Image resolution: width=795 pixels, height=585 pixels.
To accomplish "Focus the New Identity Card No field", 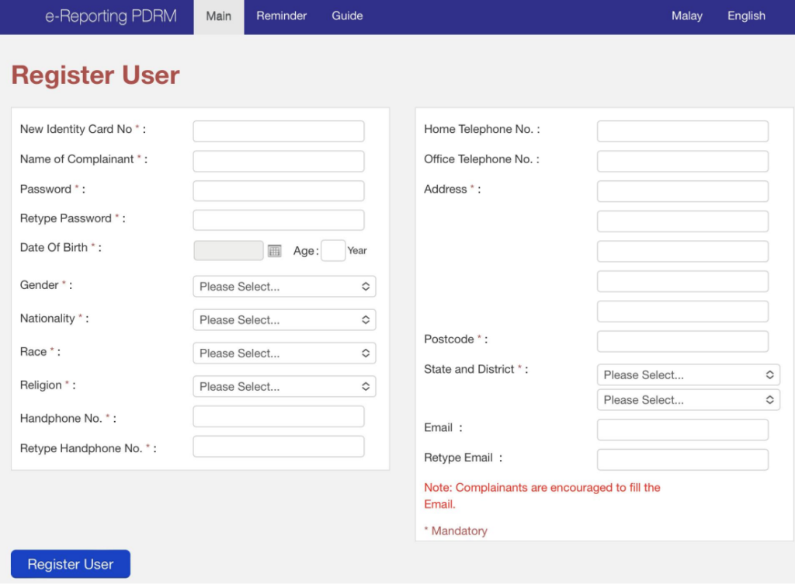I will pos(278,131).
